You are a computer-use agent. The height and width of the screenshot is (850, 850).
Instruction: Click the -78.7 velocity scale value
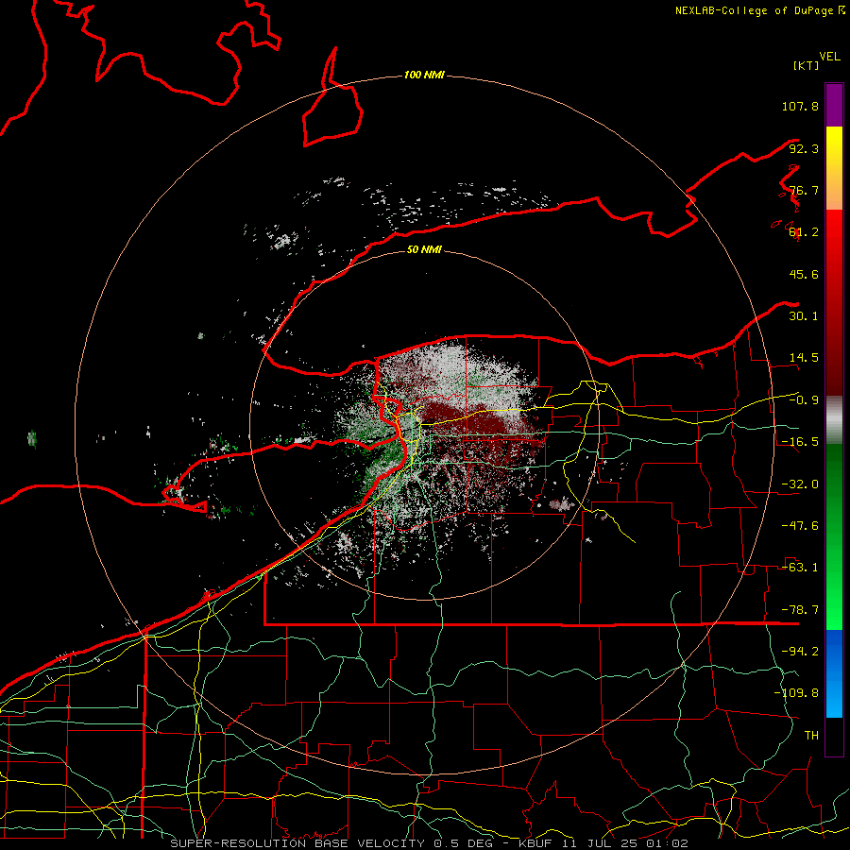pos(800,610)
